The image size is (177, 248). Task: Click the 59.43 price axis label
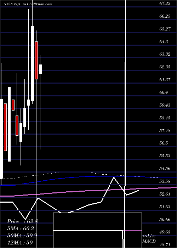(x=165, y=105)
